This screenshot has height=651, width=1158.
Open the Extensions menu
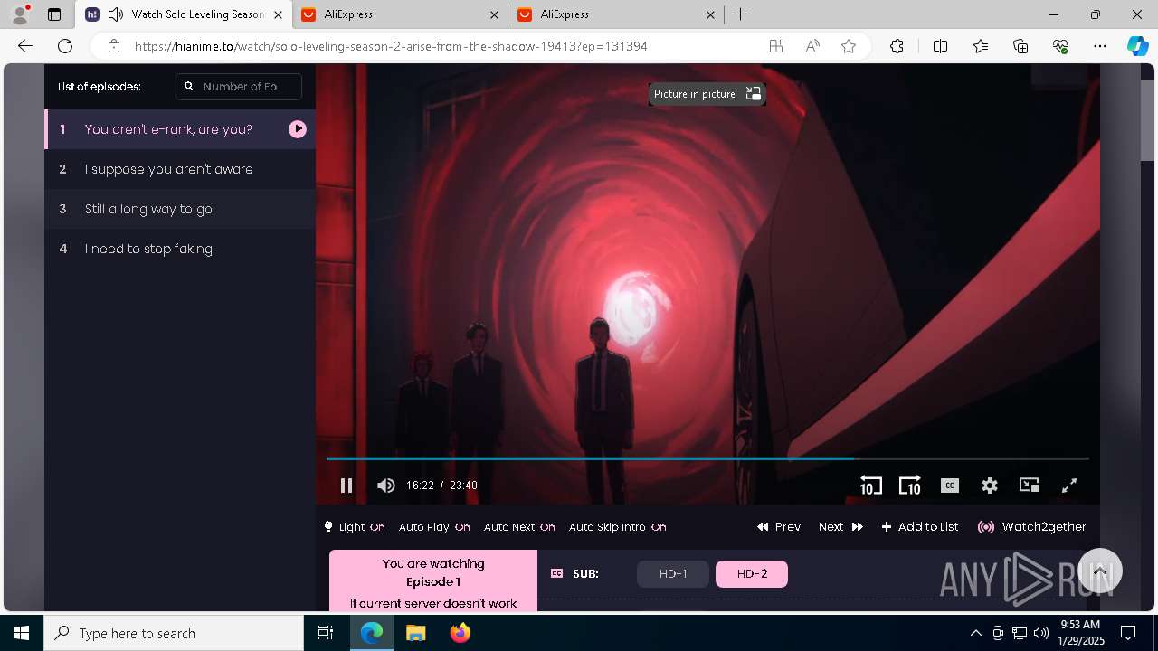pos(897,46)
